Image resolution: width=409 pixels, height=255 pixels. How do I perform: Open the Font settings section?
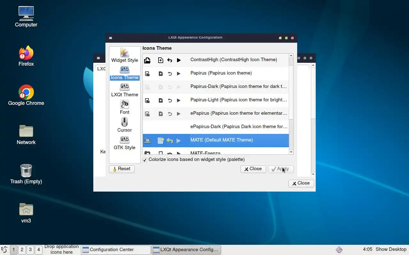[125, 107]
